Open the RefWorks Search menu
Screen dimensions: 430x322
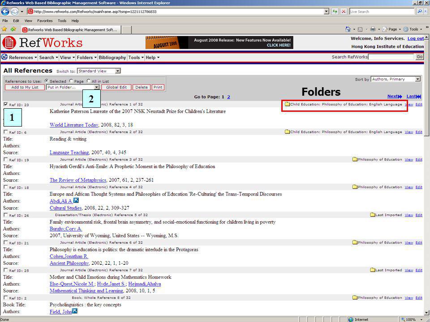[48, 58]
